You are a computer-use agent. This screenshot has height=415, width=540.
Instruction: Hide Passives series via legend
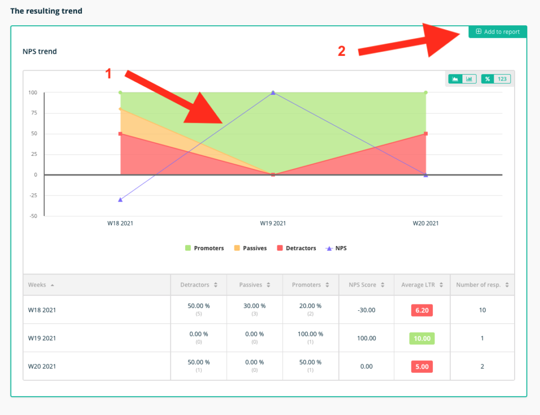pos(250,248)
